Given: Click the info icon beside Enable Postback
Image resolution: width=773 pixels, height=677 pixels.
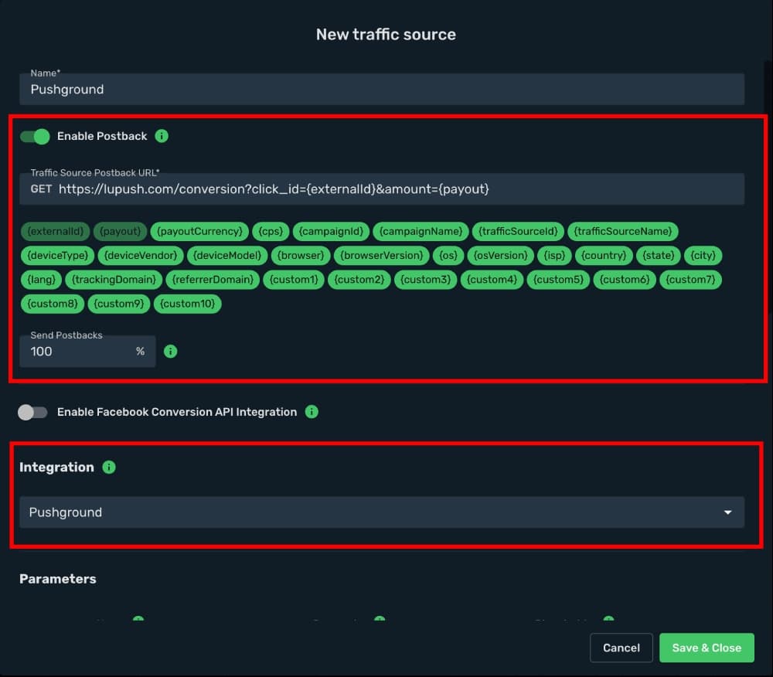Looking at the screenshot, I should (162, 136).
